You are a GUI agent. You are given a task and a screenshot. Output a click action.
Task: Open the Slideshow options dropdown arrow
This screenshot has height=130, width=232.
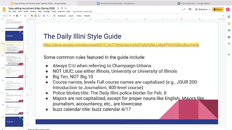point(210,9)
